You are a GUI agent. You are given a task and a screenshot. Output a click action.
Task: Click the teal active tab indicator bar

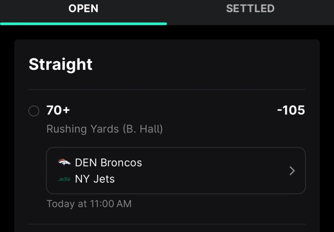pyautogui.click(x=83, y=24)
